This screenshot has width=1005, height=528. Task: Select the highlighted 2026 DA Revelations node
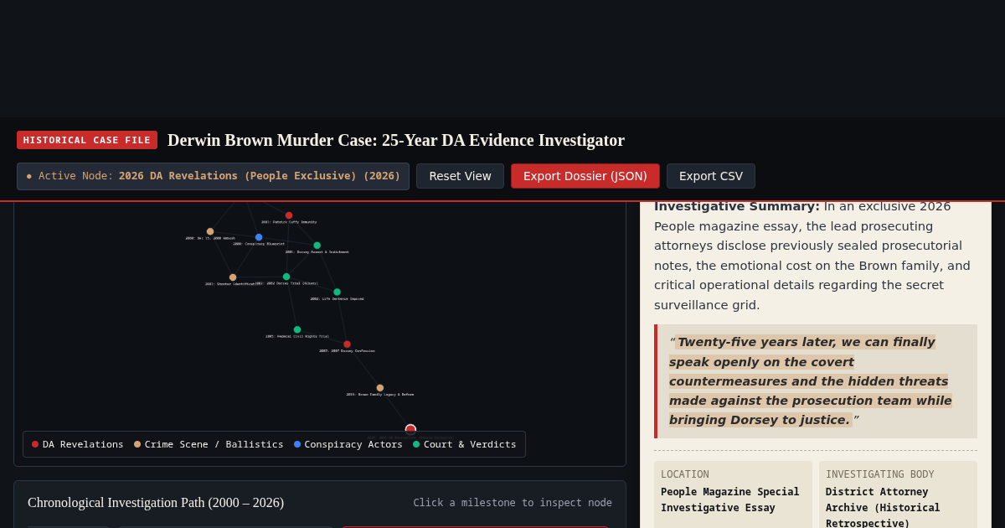pyautogui.click(x=410, y=429)
